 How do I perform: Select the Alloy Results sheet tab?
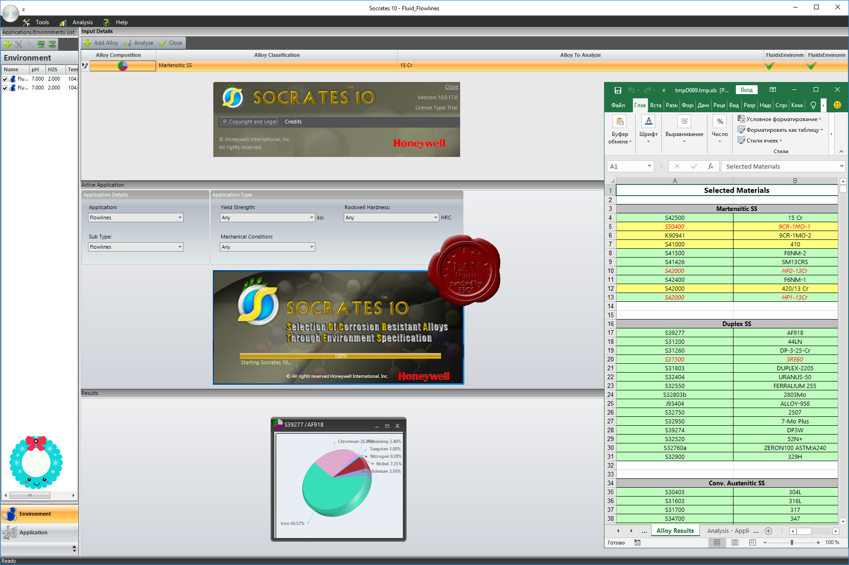click(675, 531)
